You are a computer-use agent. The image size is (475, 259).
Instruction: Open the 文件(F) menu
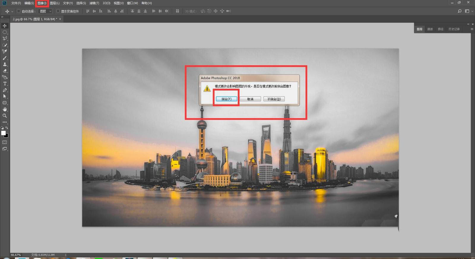pyautogui.click(x=16, y=3)
